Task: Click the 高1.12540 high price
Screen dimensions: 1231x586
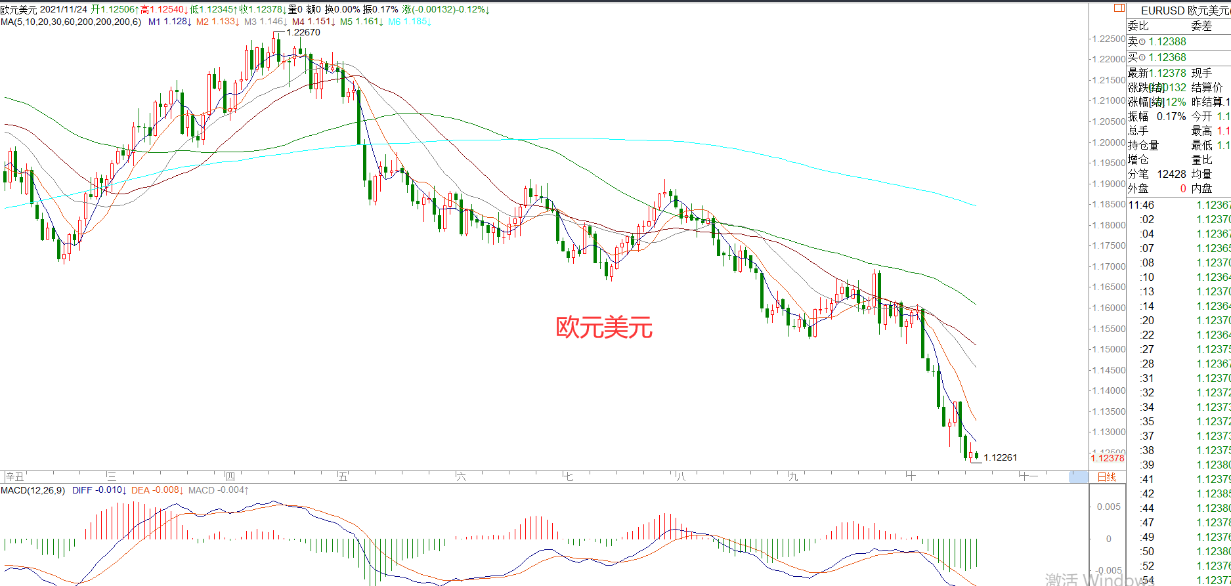Action: click(x=164, y=10)
